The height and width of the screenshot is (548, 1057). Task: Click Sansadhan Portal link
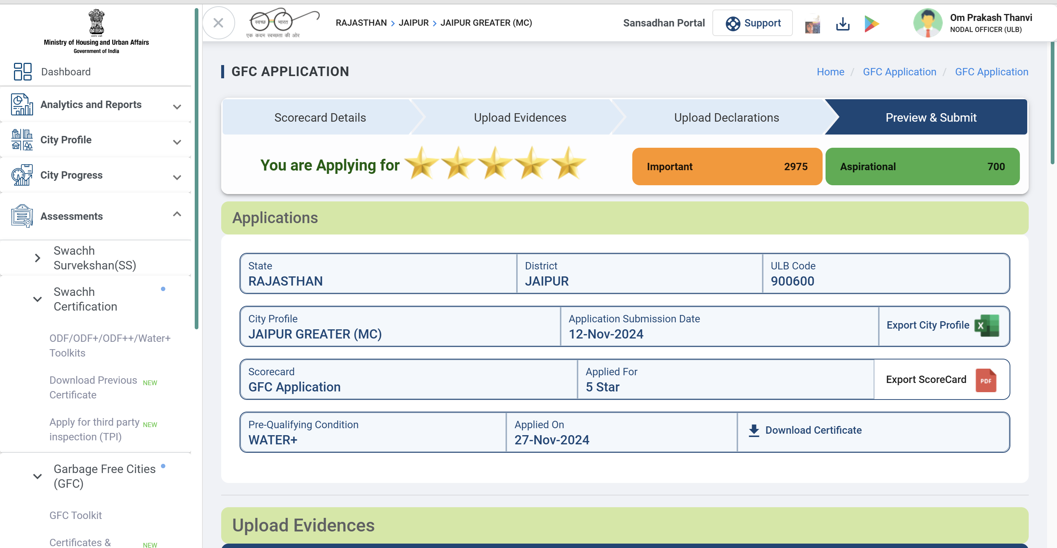point(664,23)
